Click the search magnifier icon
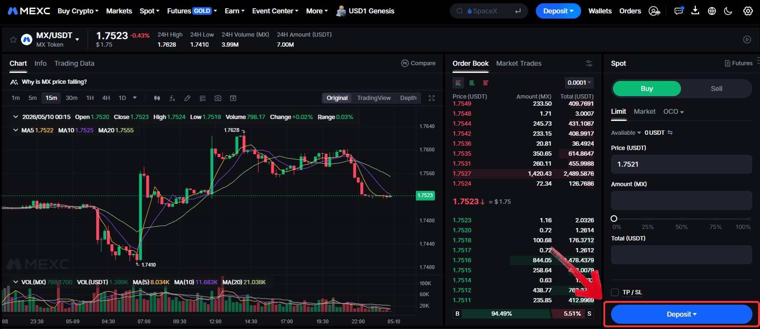 459,11
